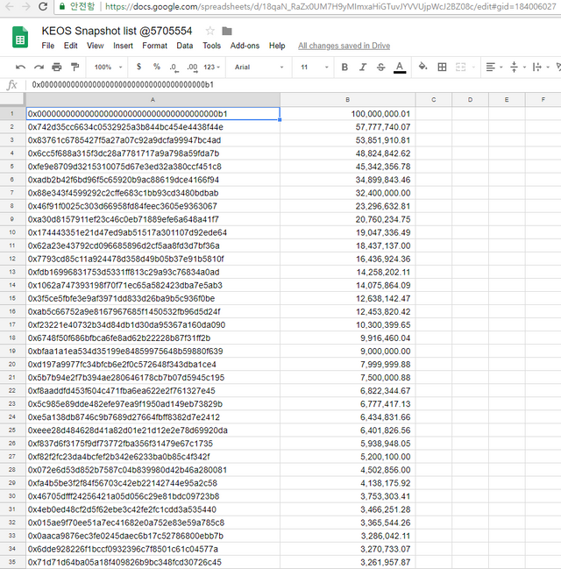561x569 pixels.
Task: Open the Add-ons menu
Action: (x=245, y=46)
